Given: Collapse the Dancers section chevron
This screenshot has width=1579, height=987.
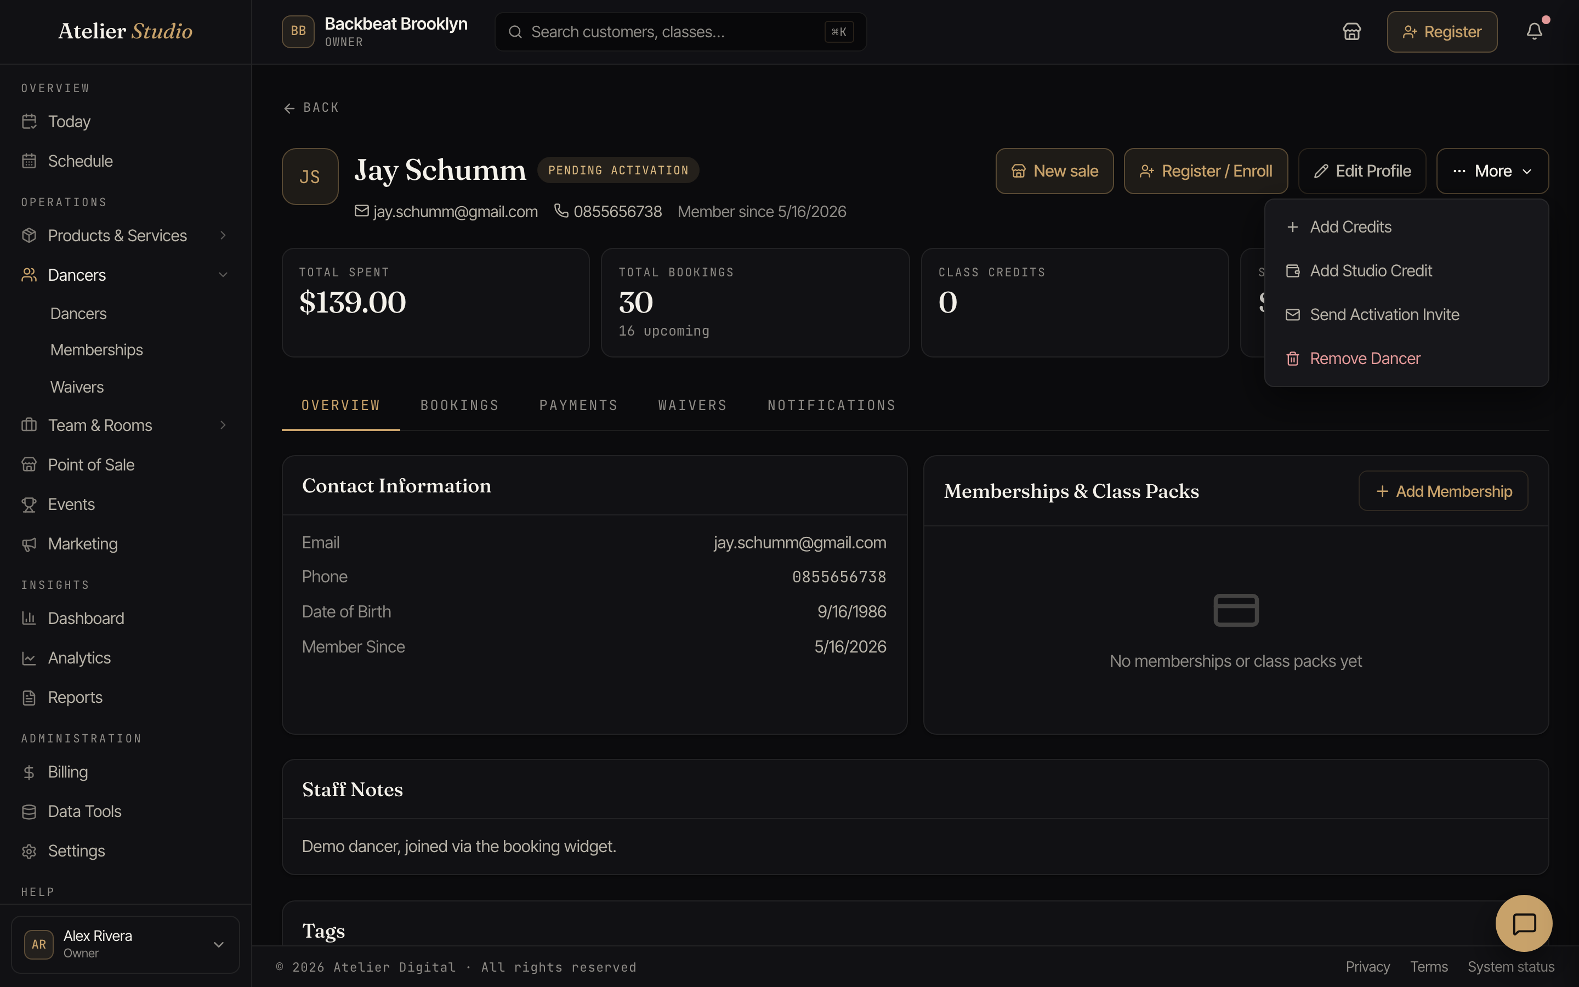Looking at the screenshot, I should (223, 275).
